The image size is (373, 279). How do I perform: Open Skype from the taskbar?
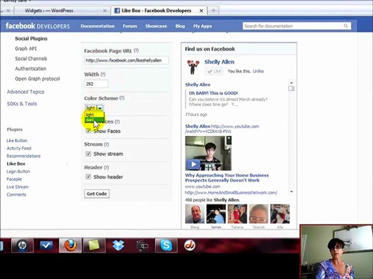click(x=166, y=245)
